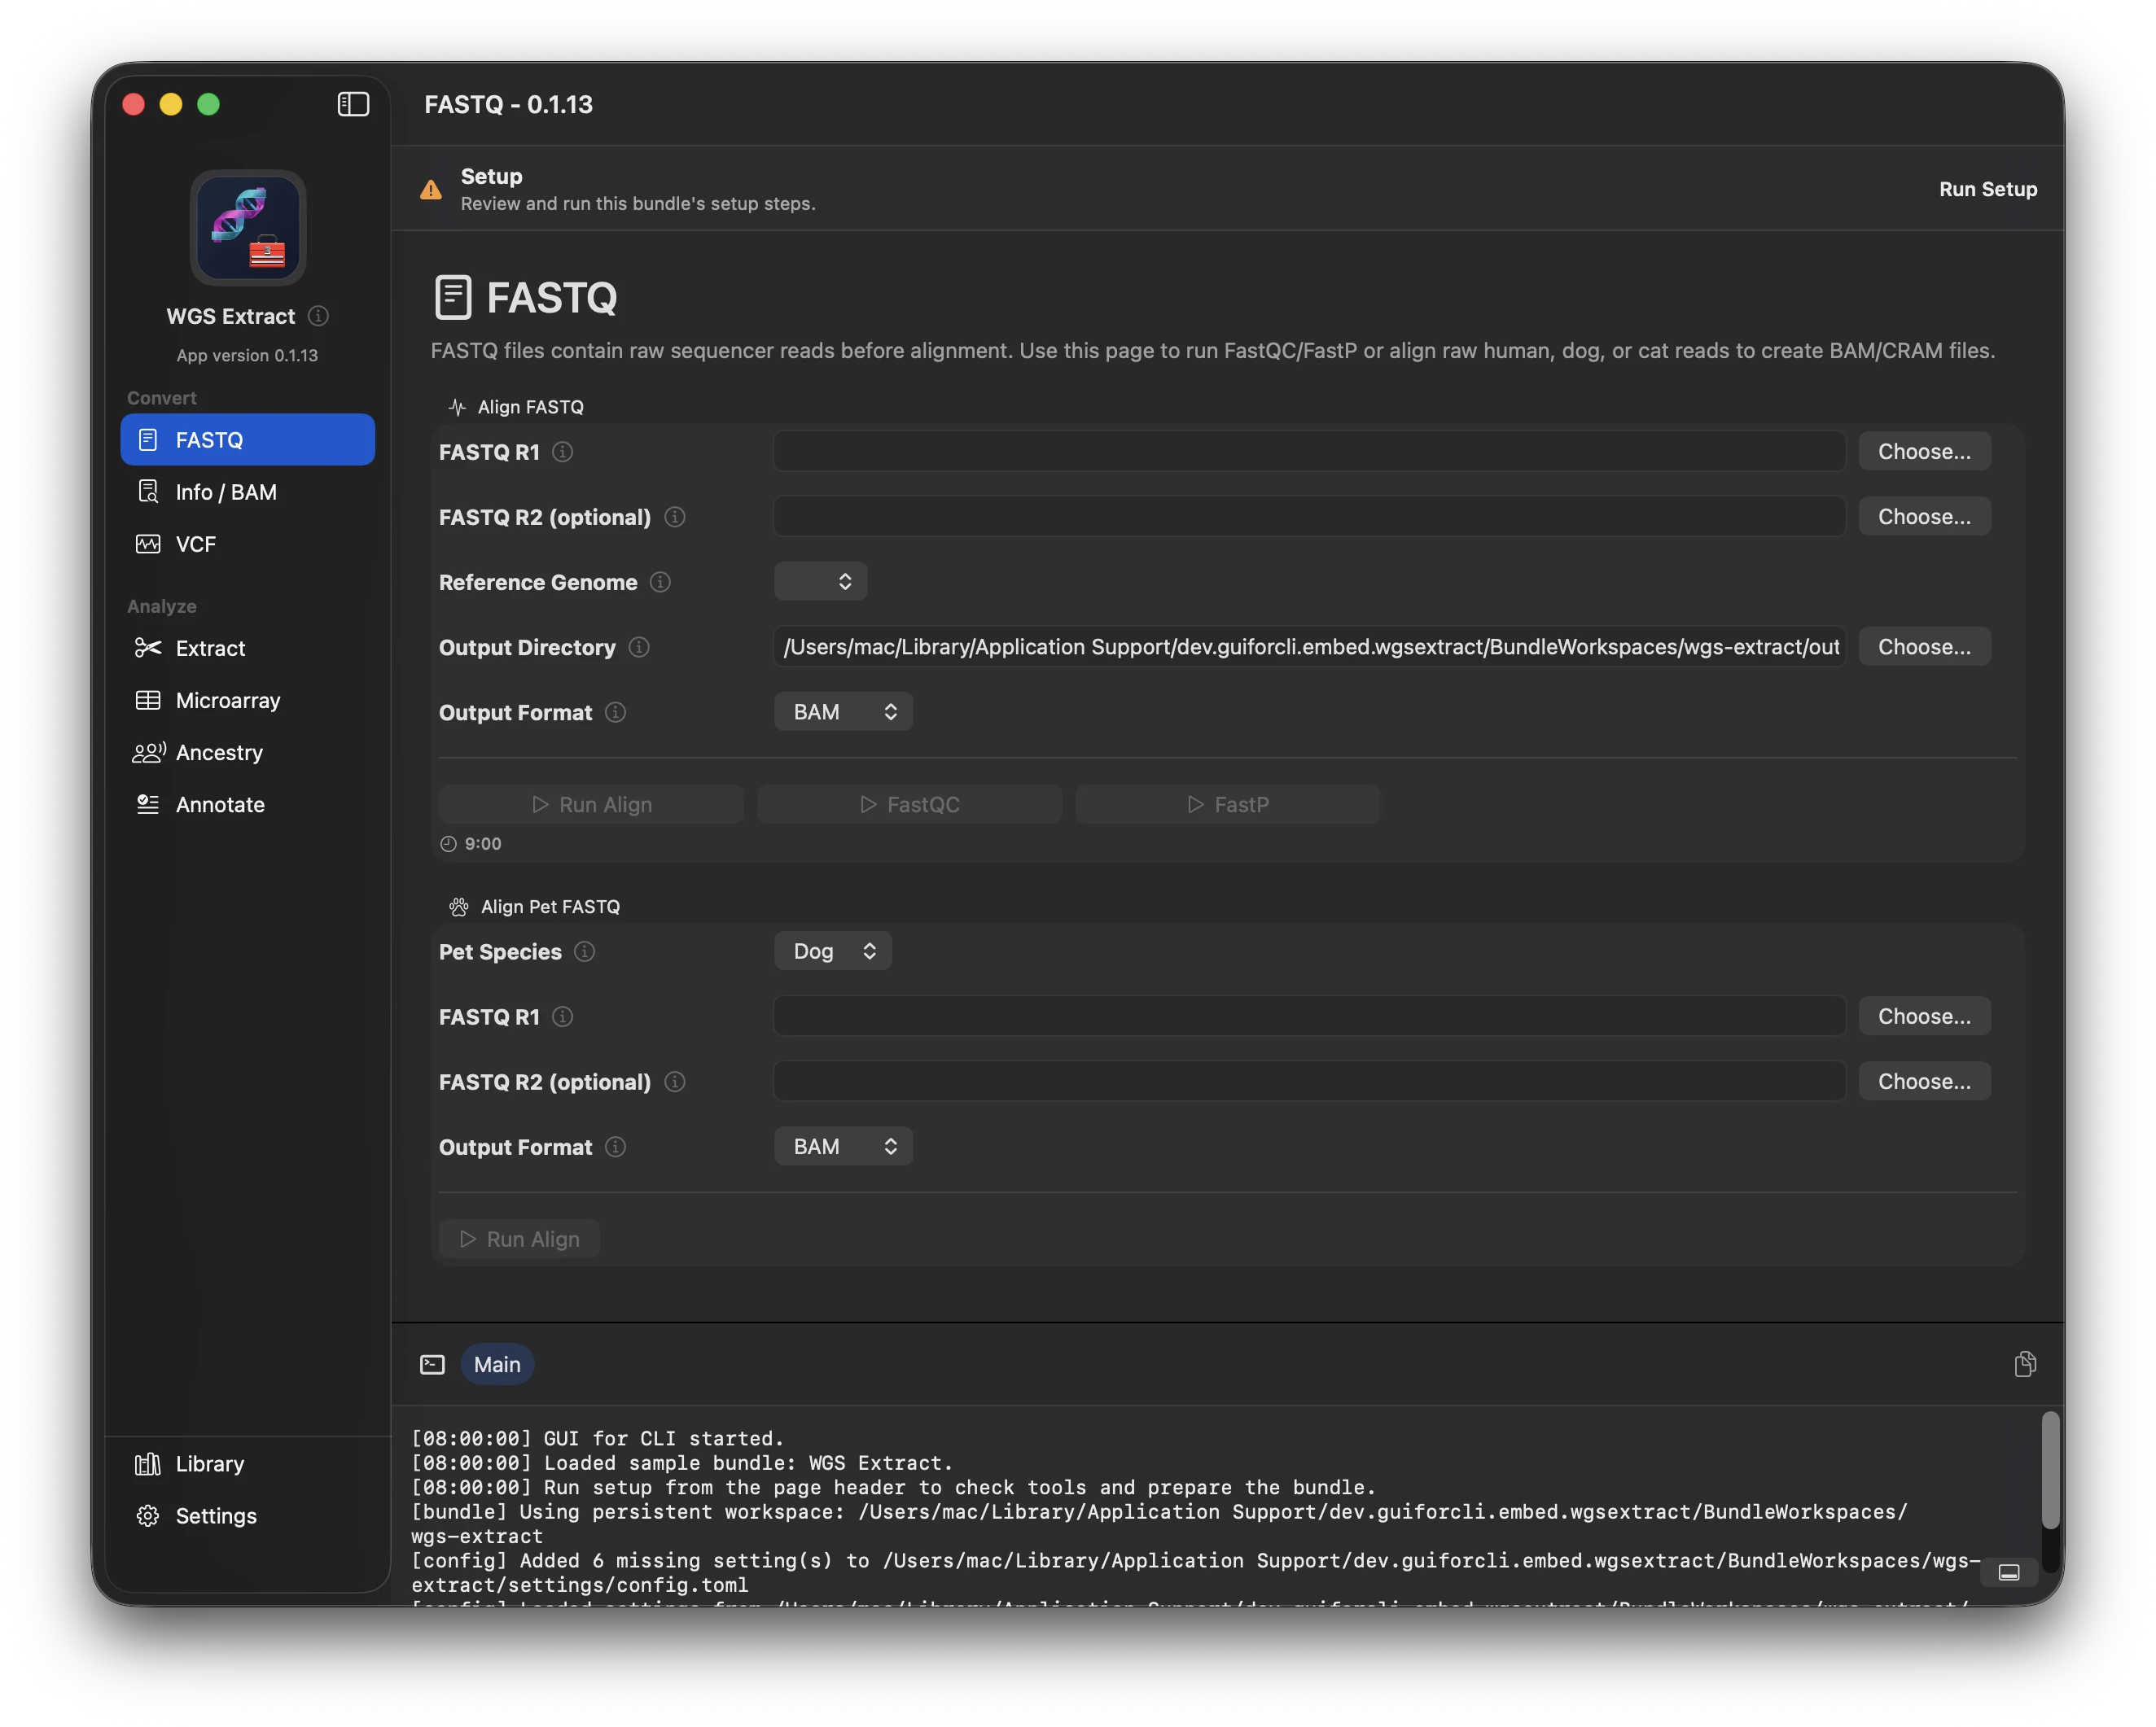Open the WGS Extract info icon

[x=318, y=316]
